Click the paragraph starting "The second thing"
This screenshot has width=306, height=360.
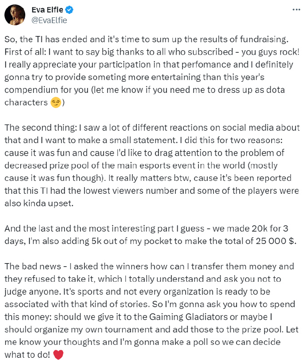click(151, 165)
